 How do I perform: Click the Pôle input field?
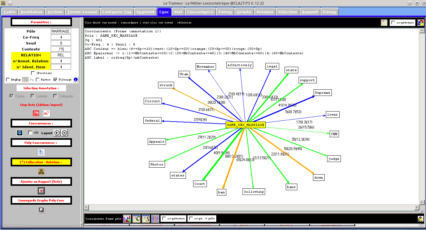point(61,31)
